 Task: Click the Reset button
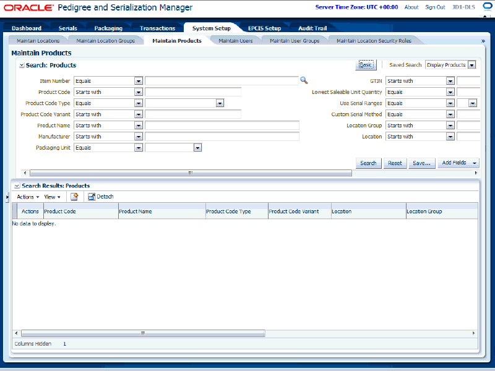click(395, 163)
